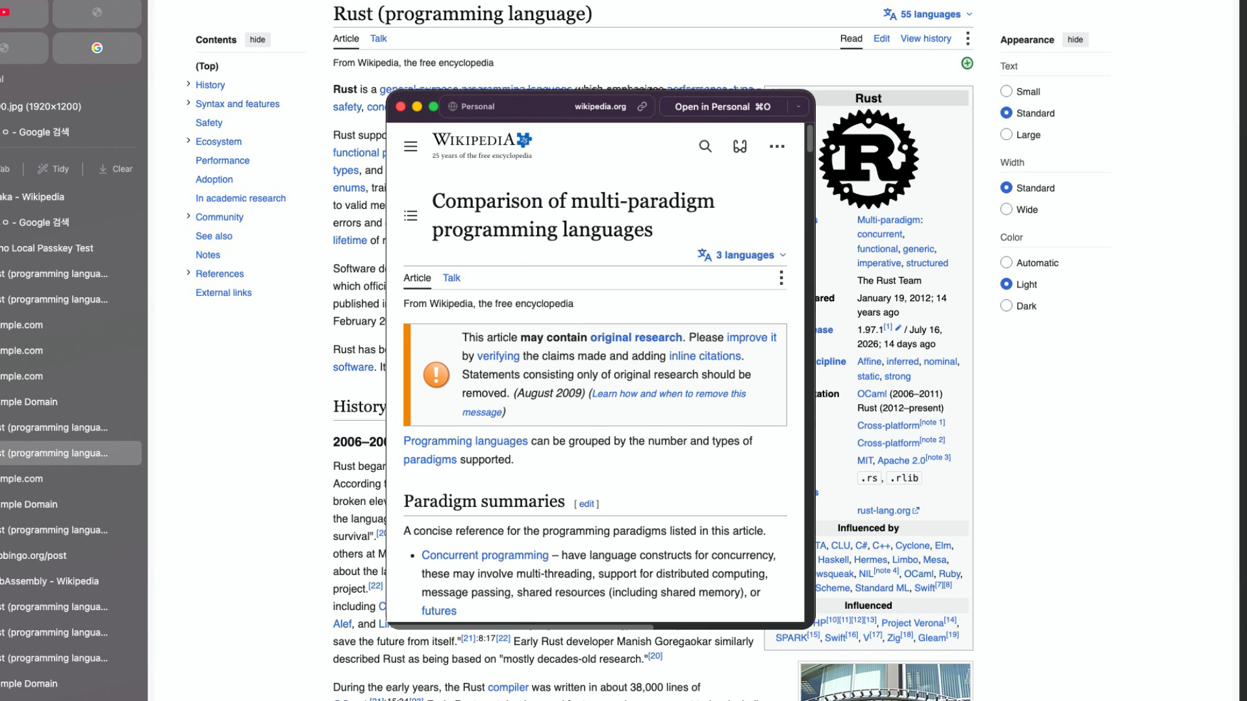This screenshot has width=1247, height=701.
Task: Switch to the bAssembly - Wikipedia sidebar tab
Action: (71, 581)
